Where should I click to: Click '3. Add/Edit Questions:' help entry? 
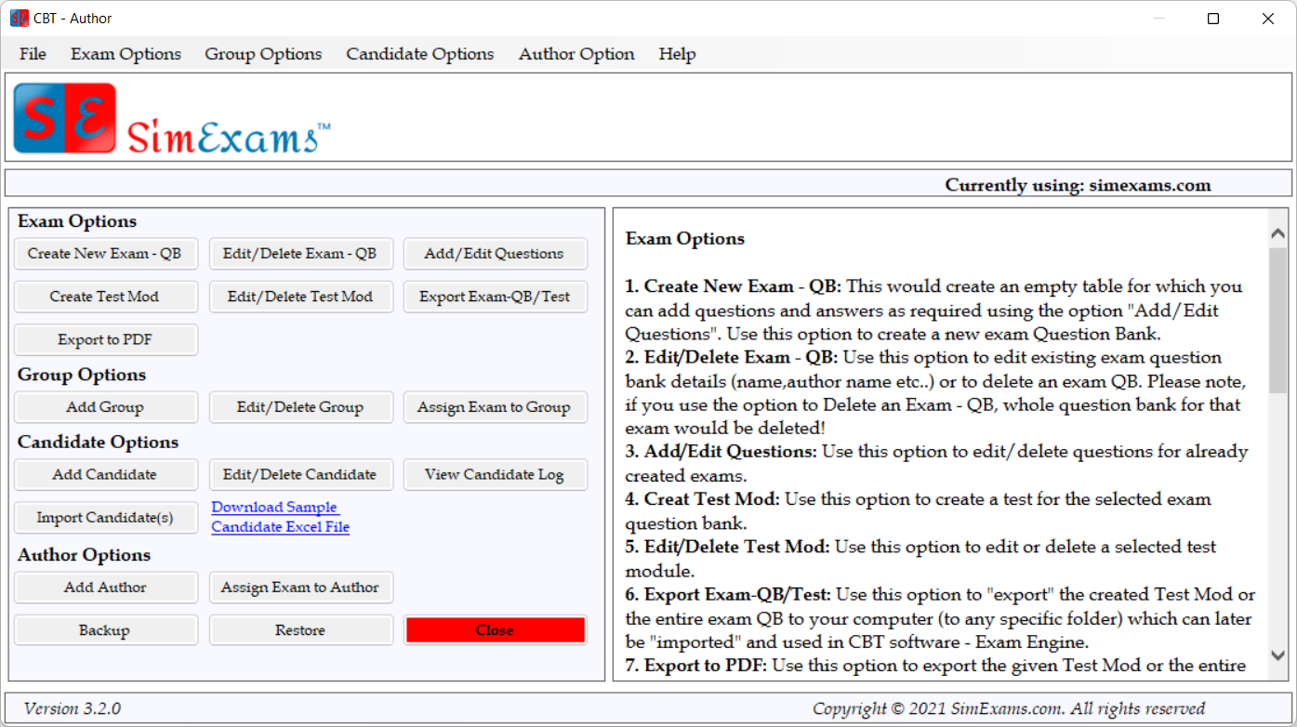pyautogui.click(x=721, y=452)
